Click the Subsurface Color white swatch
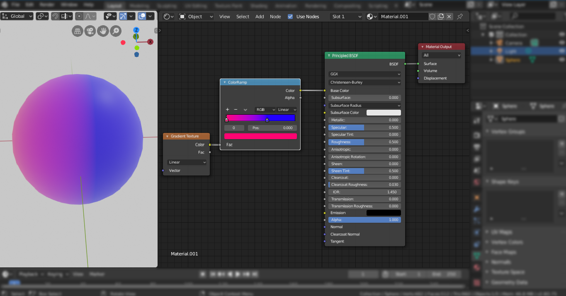 point(384,113)
